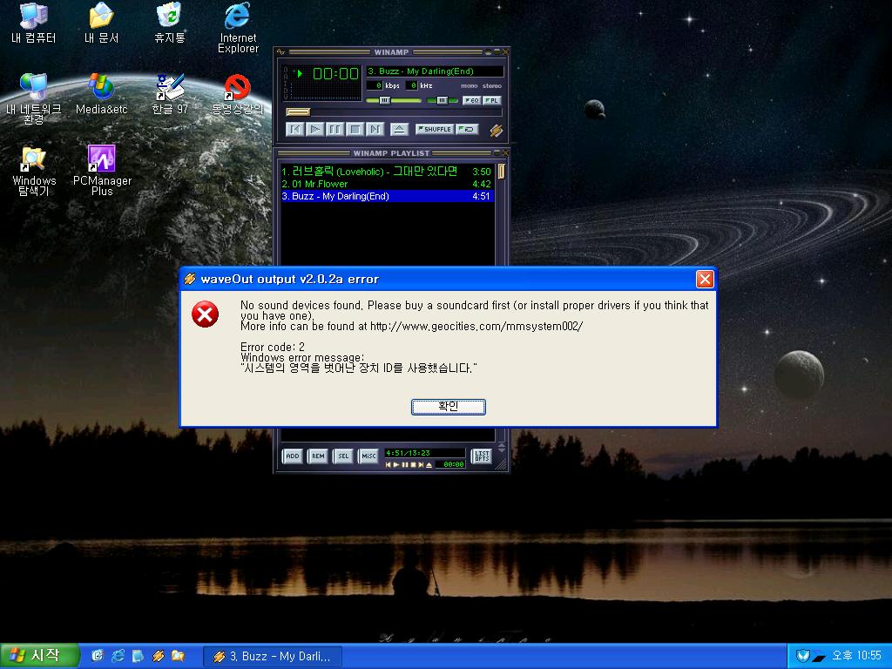Click the 오후 10:55 system clock

[856, 656]
